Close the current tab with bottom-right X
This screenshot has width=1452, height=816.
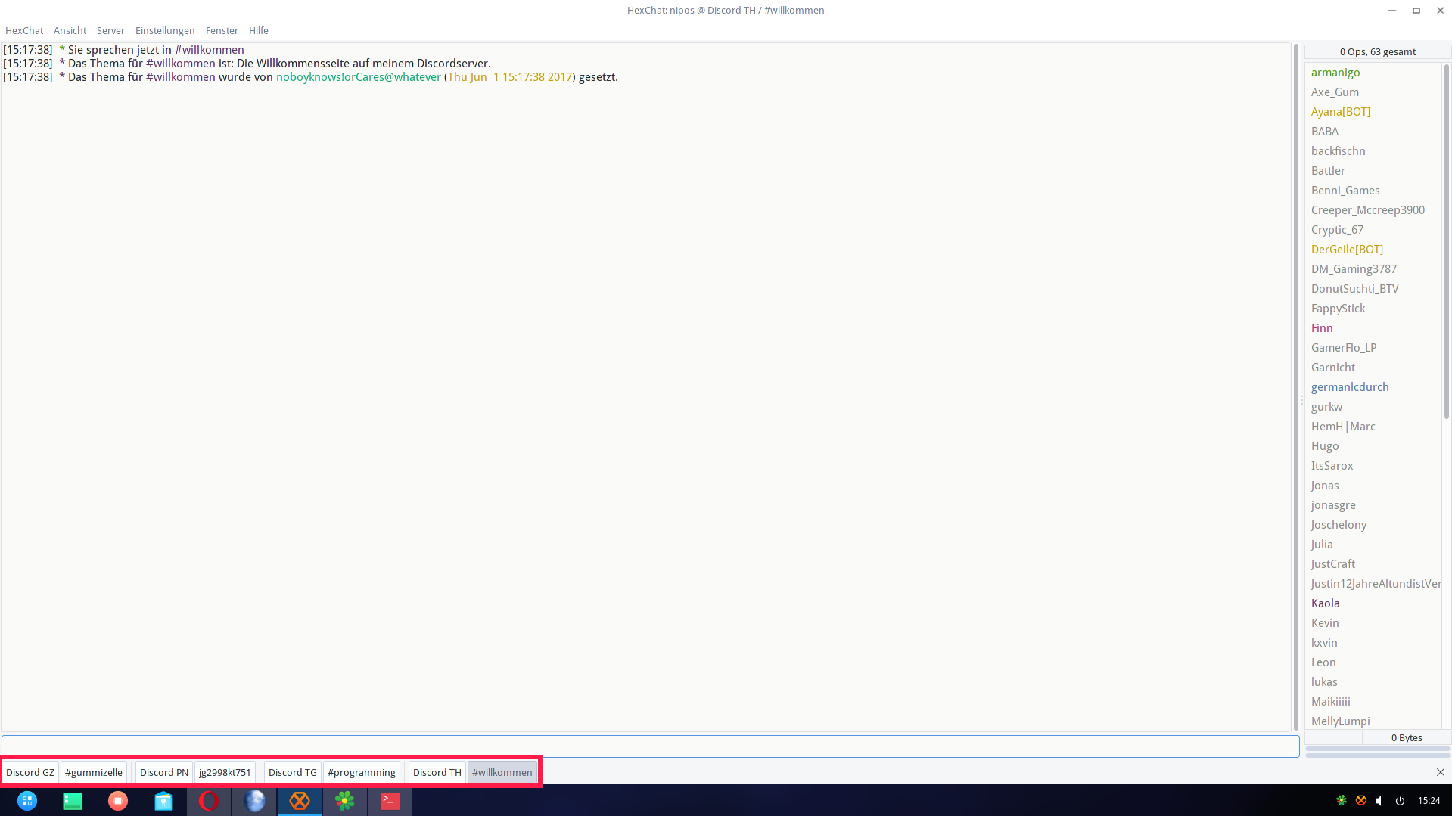[1440, 772]
